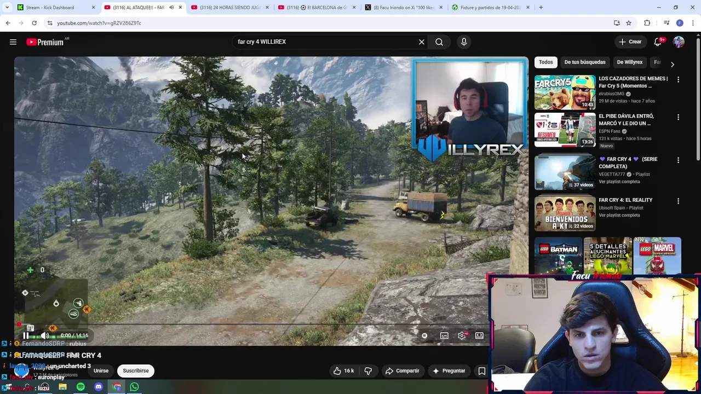Click the Crear button
This screenshot has width=701, height=394.
[630, 42]
